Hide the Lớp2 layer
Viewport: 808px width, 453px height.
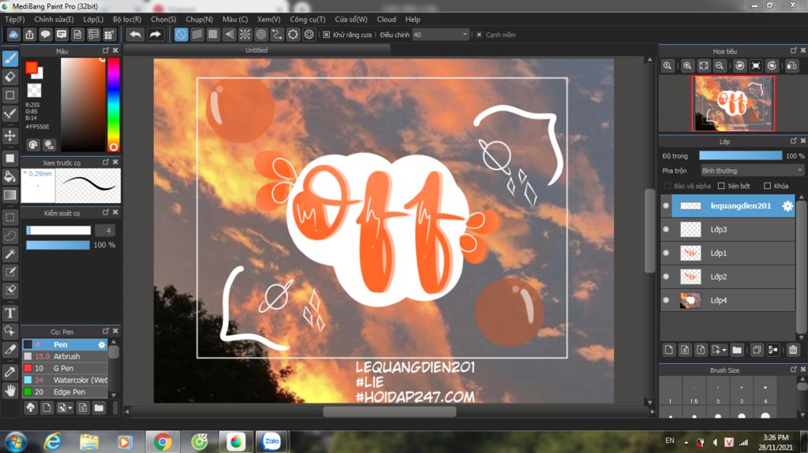coord(666,277)
